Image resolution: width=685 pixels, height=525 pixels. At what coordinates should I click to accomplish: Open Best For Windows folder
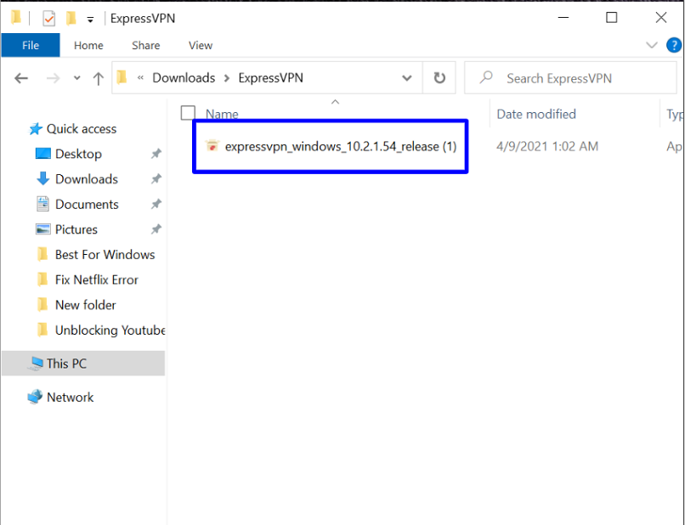coord(105,255)
